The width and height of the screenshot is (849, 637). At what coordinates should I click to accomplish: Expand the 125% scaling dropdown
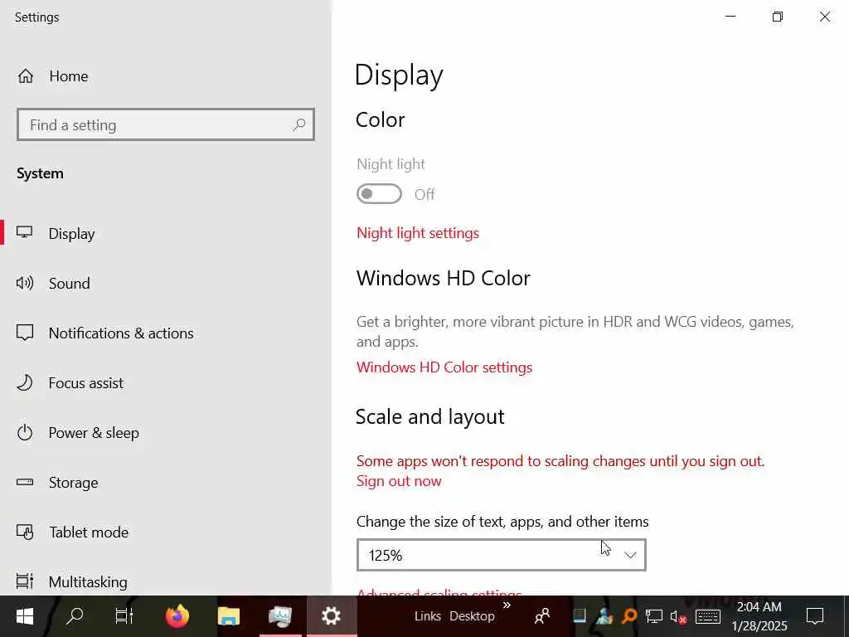pos(502,555)
